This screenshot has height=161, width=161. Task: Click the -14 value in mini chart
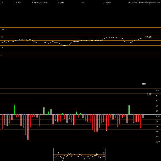tap(104, 153)
